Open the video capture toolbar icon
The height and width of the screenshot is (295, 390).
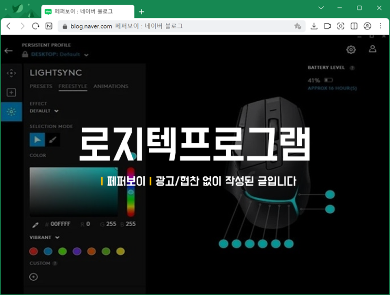pos(328,26)
